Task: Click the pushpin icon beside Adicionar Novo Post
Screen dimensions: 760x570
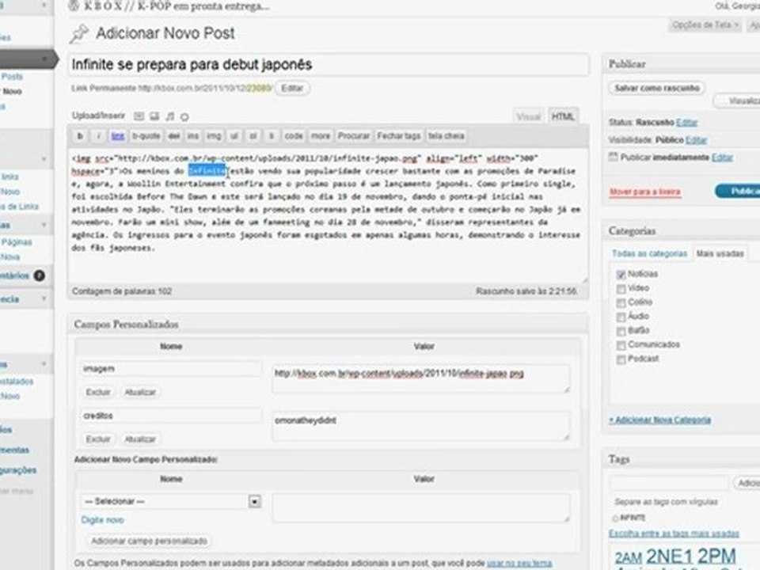Action: [x=79, y=34]
